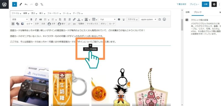Image resolution: width=221 pixels, height=106 pixels.
Task: Open the emoticon smiley picker
Action: coord(164,19)
